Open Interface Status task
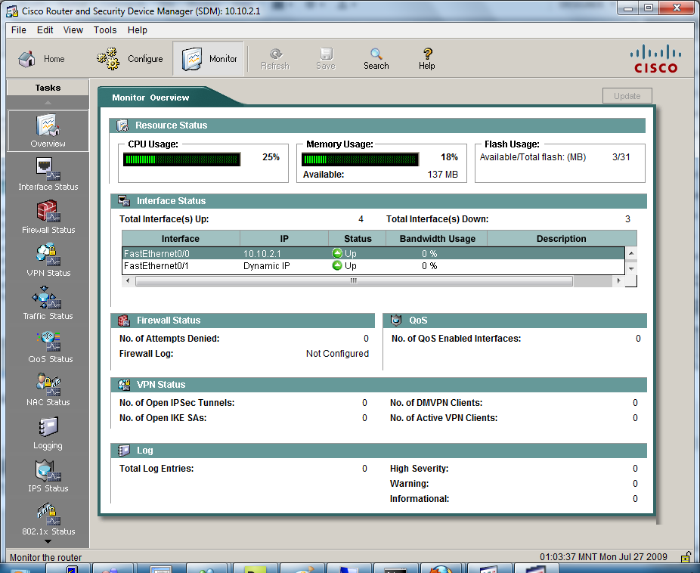Viewport: 700px width, 573px height. 48,174
